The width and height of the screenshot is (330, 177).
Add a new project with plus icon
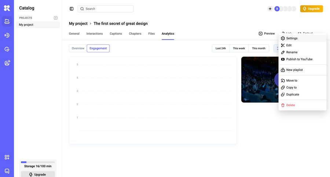click(56, 18)
